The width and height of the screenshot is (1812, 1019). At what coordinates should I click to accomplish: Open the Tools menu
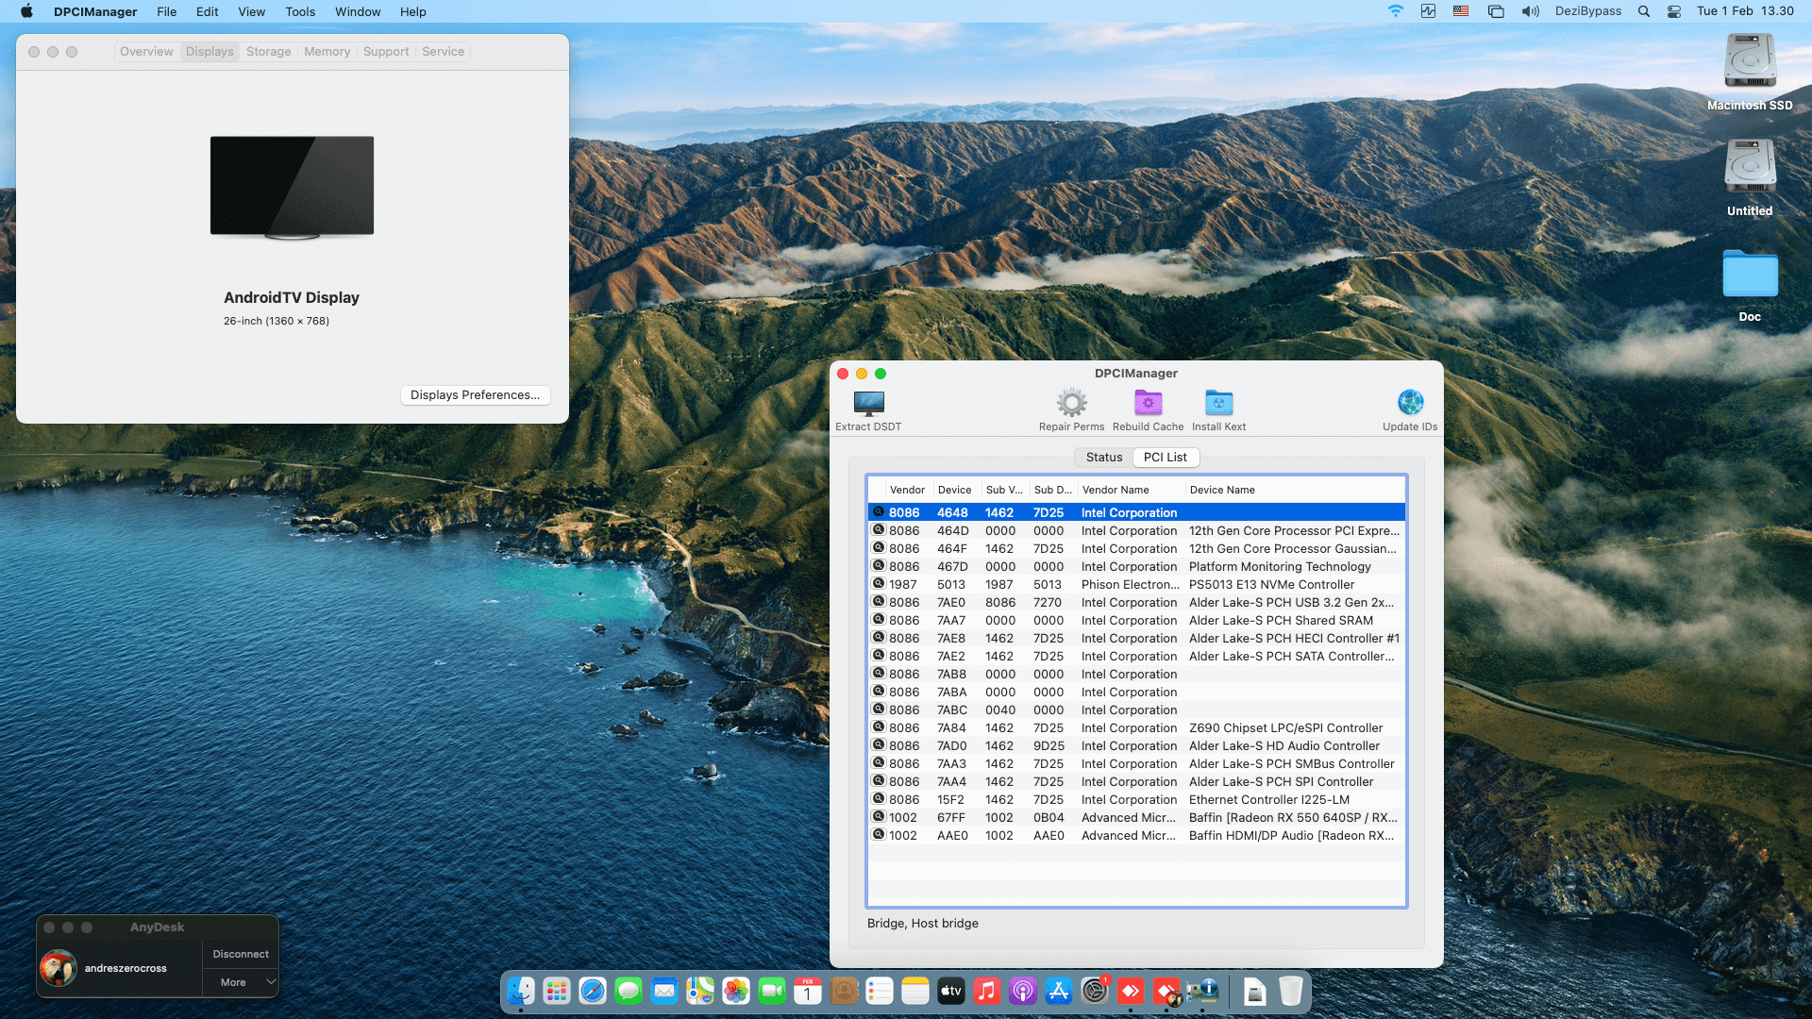[300, 11]
